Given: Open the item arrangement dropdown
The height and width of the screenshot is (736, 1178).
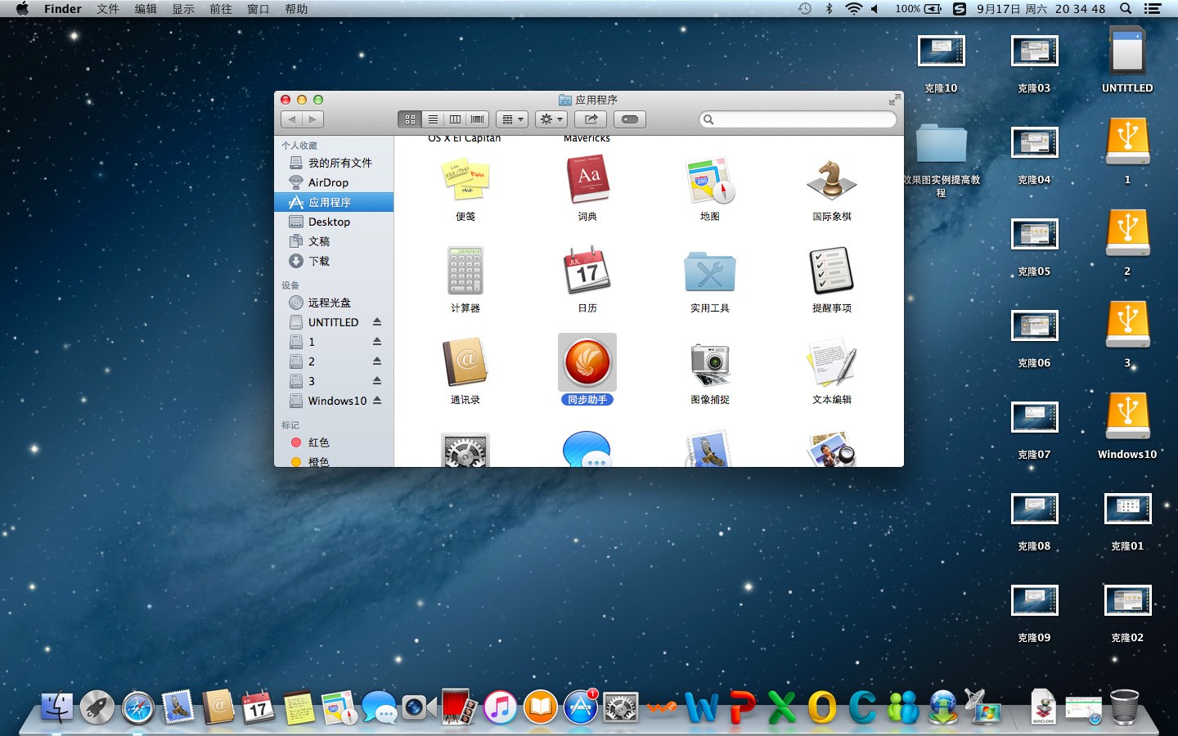Looking at the screenshot, I should click(x=512, y=119).
